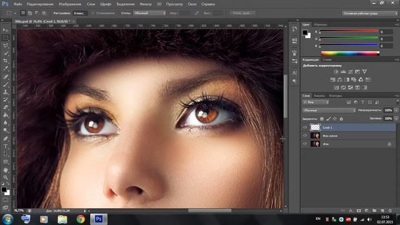
Task: Add a Curves adjustment
Action: 351,72
